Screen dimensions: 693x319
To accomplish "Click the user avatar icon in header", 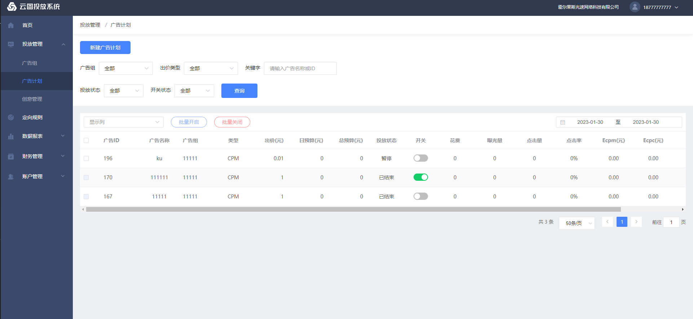I will pyautogui.click(x=635, y=7).
